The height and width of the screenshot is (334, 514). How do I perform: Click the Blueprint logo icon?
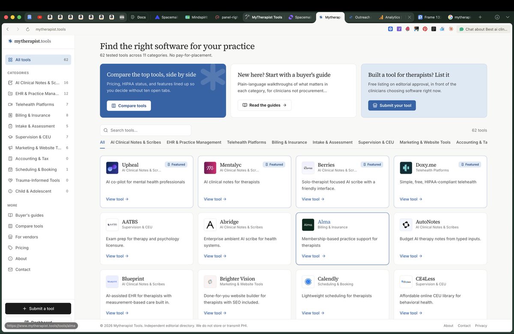point(112,282)
